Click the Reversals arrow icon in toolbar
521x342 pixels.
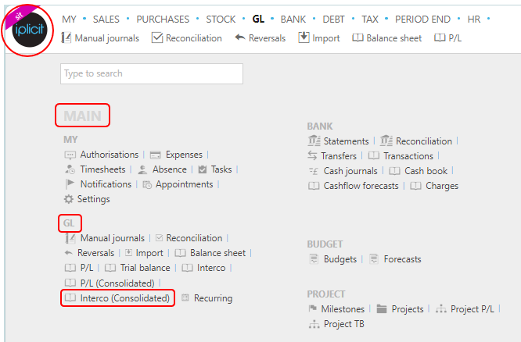(x=240, y=37)
